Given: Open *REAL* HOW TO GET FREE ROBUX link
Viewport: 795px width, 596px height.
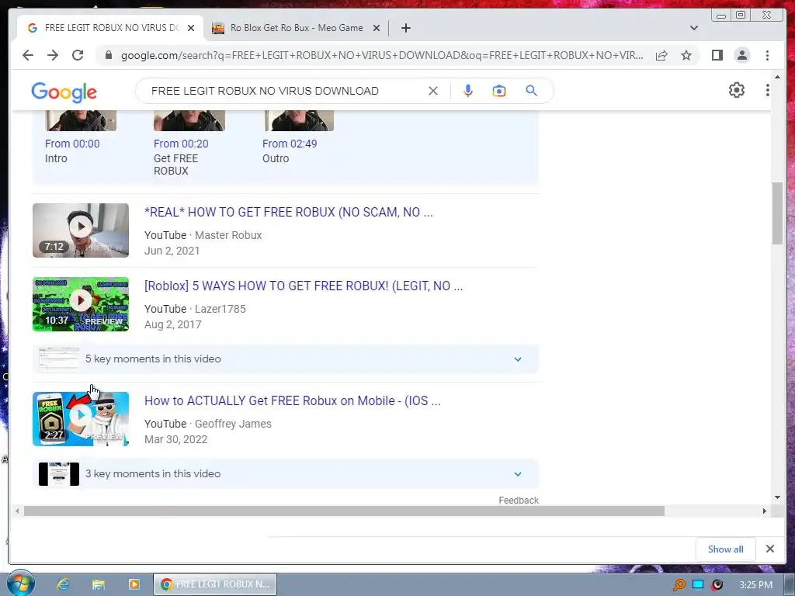Looking at the screenshot, I should click(x=289, y=212).
